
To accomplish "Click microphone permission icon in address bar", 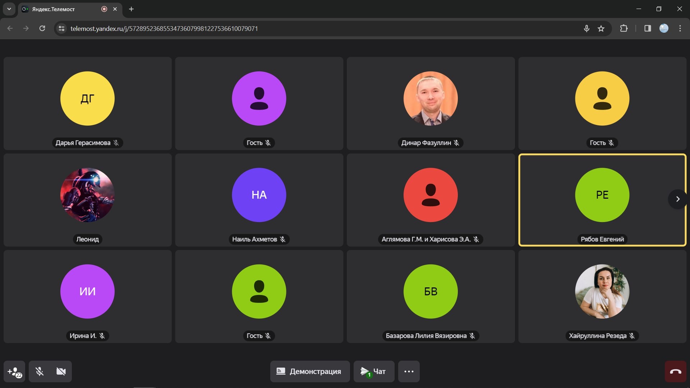I will tap(586, 28).
